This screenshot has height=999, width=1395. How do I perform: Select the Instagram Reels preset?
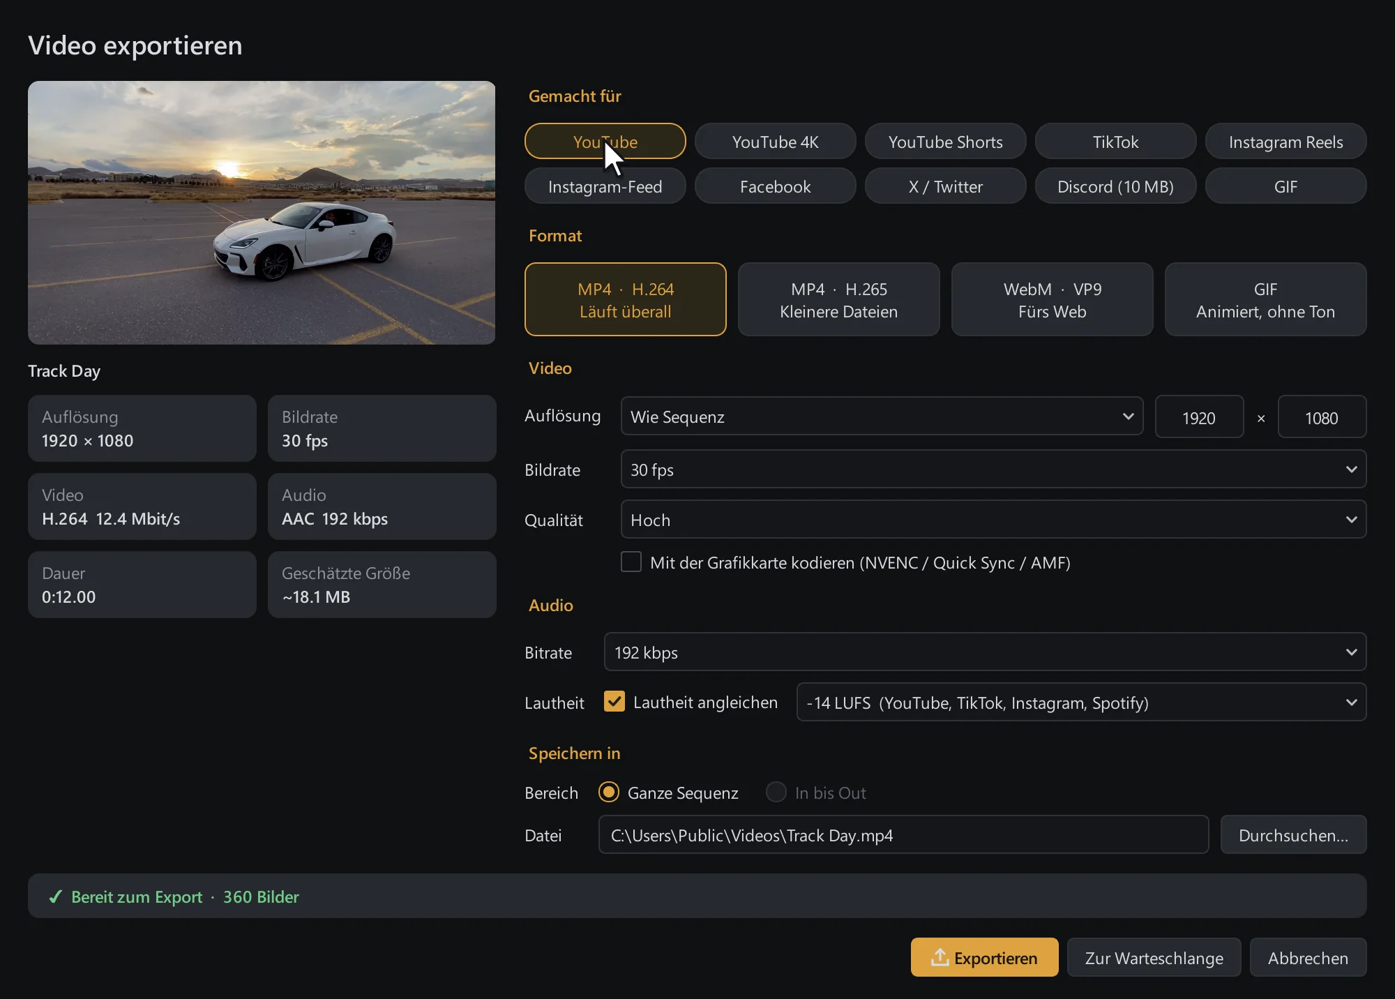tap(1286, 142)
